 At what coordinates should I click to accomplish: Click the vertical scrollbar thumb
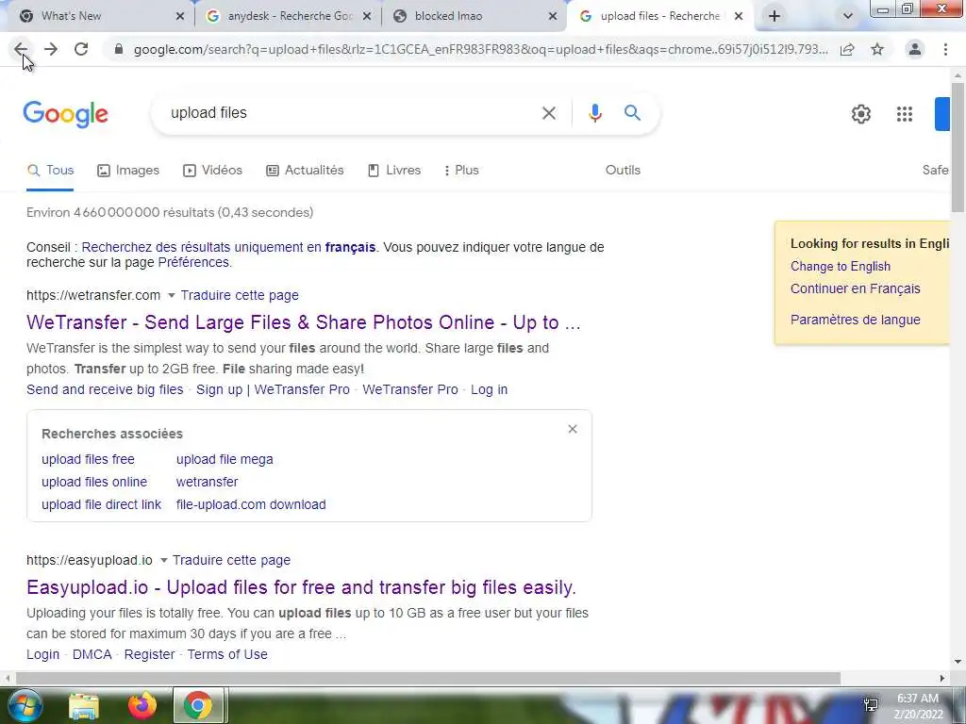coord(958,148)
